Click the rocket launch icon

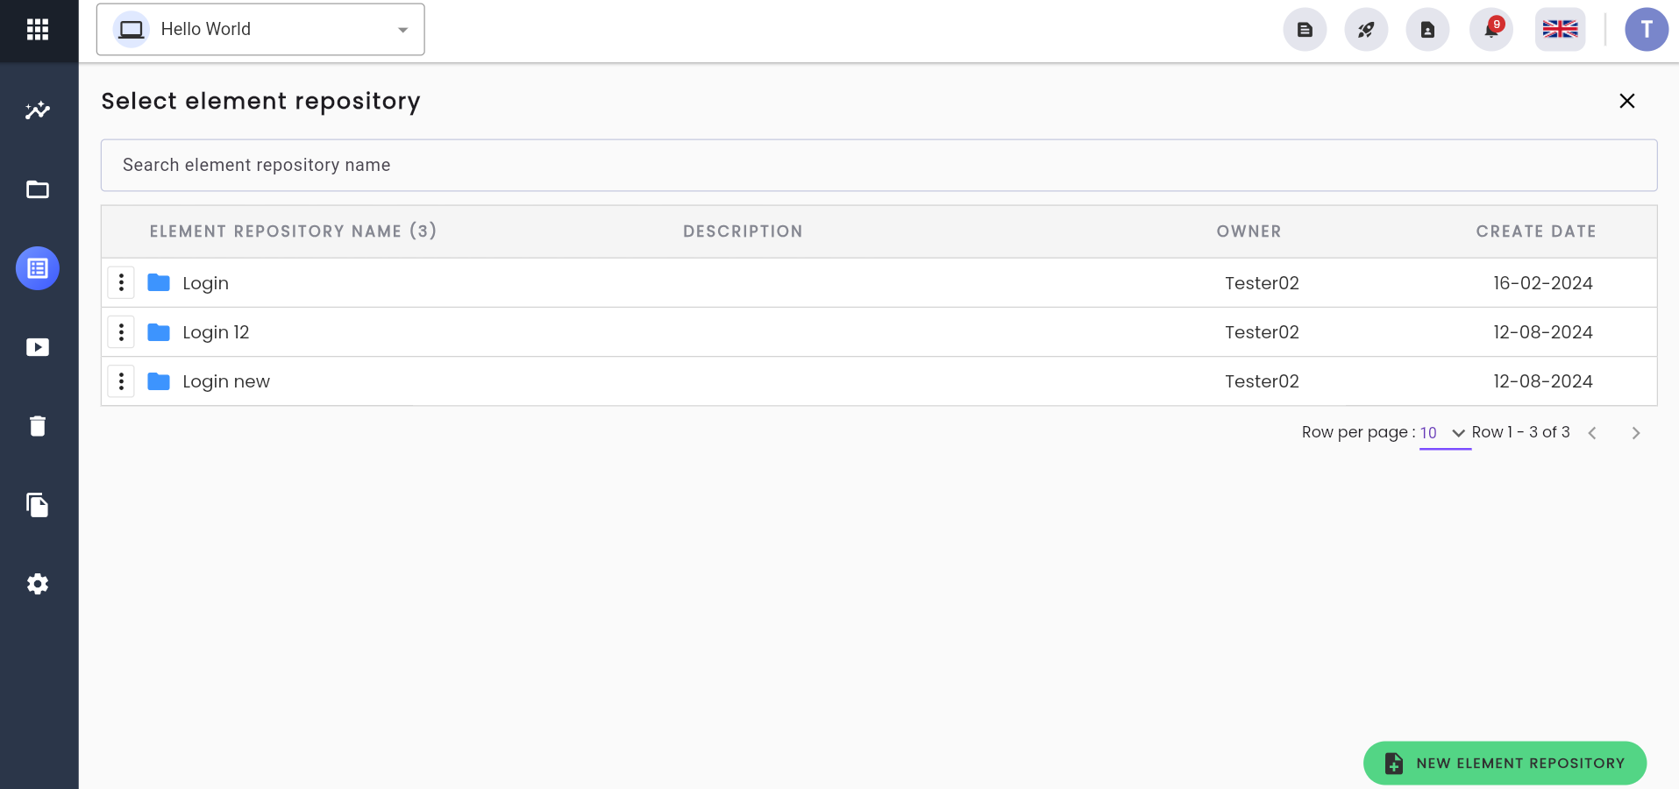(1366, 30)
